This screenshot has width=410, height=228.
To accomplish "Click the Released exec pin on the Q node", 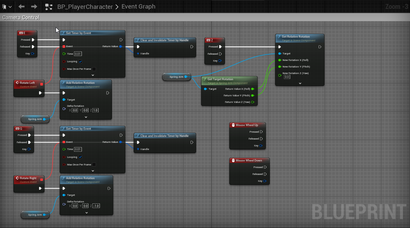I will (x=29, y=142).
